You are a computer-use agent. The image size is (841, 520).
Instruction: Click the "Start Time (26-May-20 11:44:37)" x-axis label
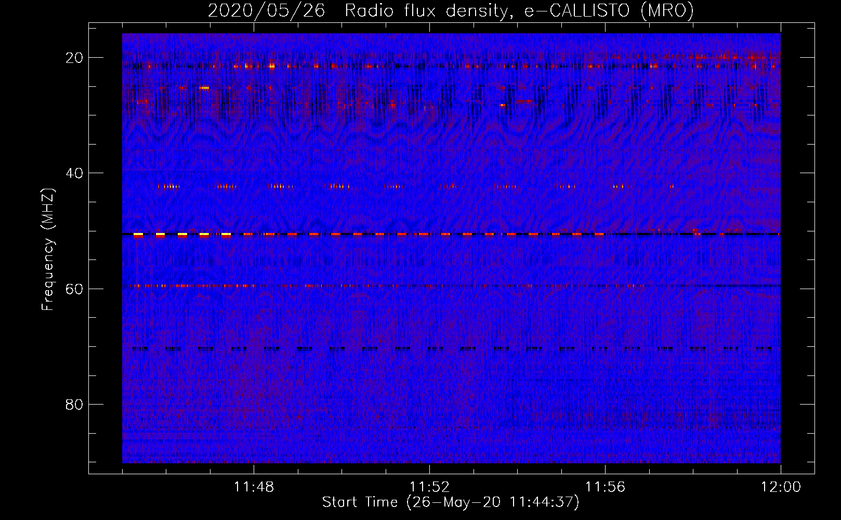pos(450,502)
